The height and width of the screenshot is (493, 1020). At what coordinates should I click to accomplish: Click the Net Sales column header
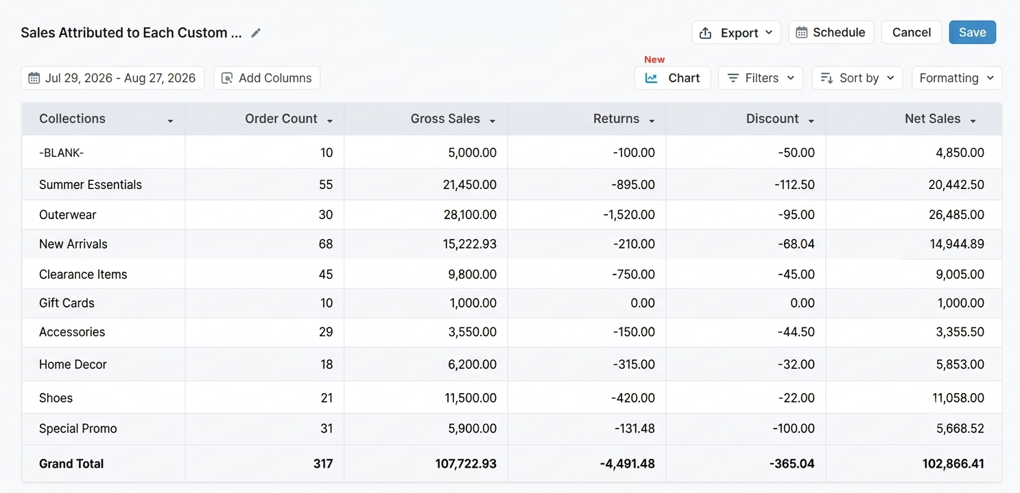pos(914,119)
